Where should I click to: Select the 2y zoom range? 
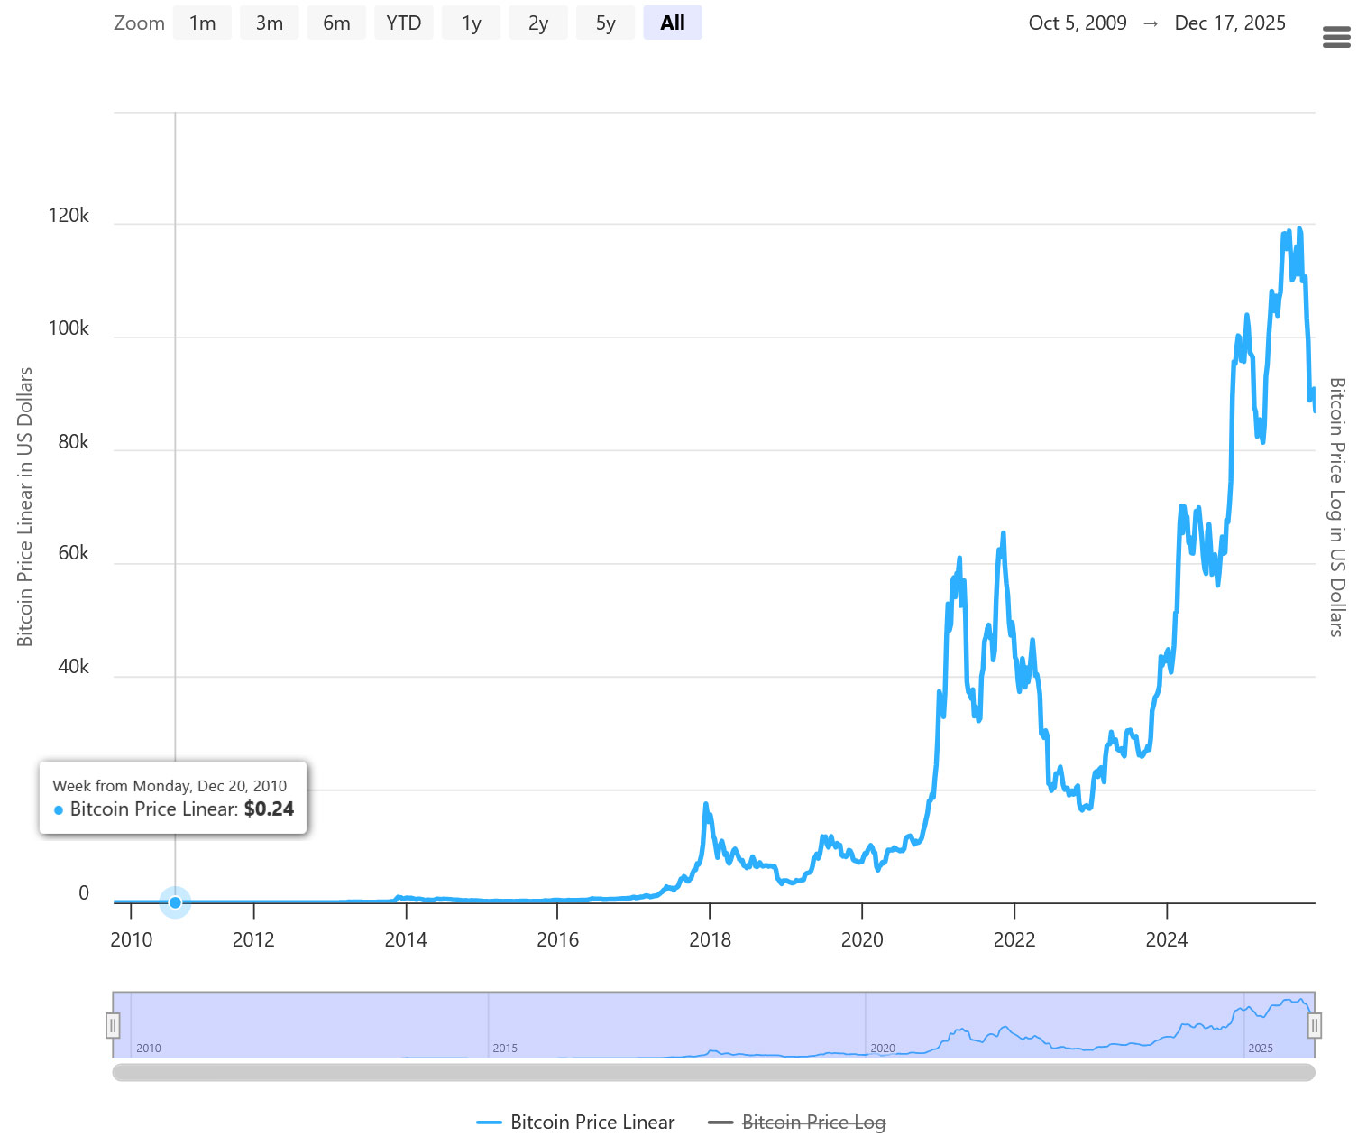click(x=538, y=23)
